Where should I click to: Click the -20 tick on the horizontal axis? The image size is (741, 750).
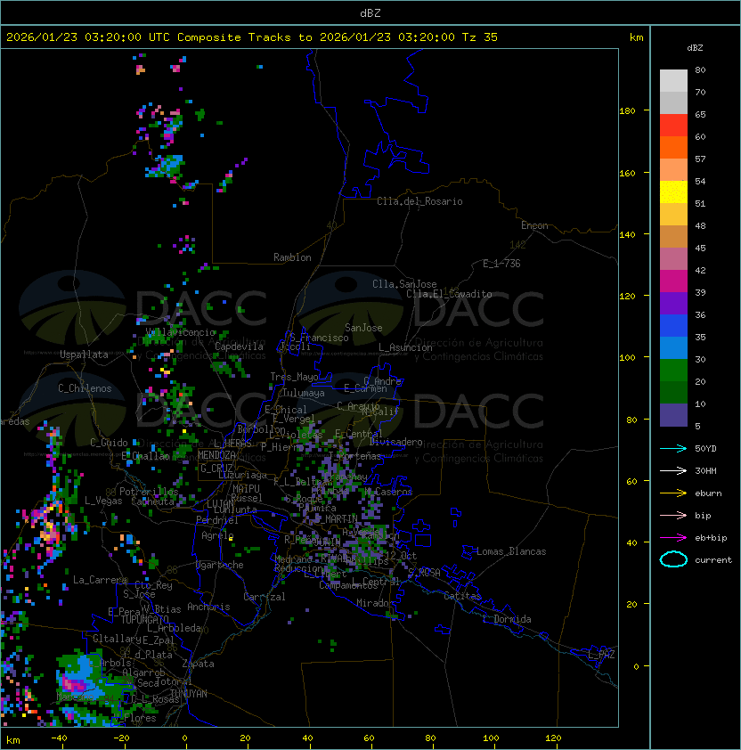(x=121, y=738)
